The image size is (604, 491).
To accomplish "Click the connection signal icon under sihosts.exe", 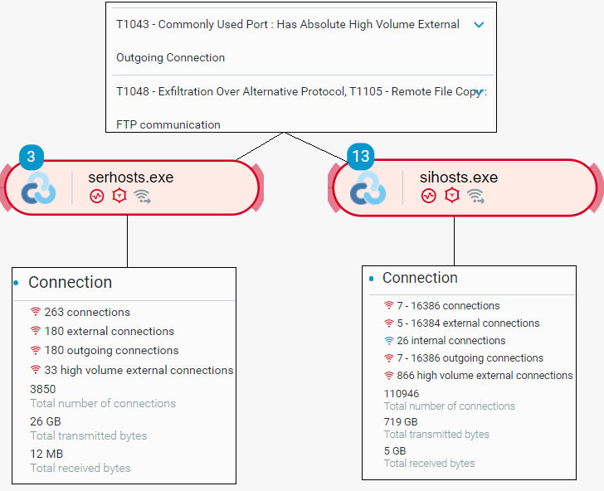I will (475, 197).
